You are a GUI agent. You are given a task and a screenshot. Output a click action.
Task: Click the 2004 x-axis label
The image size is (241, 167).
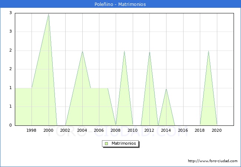(82, 130)
